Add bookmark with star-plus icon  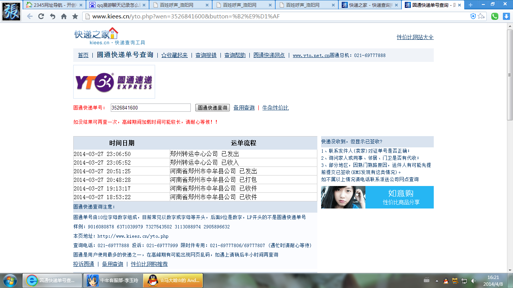click(x=481, y=16)
